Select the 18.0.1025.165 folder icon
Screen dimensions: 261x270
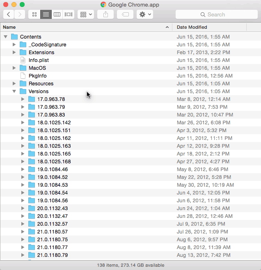[x=32, y=153]
